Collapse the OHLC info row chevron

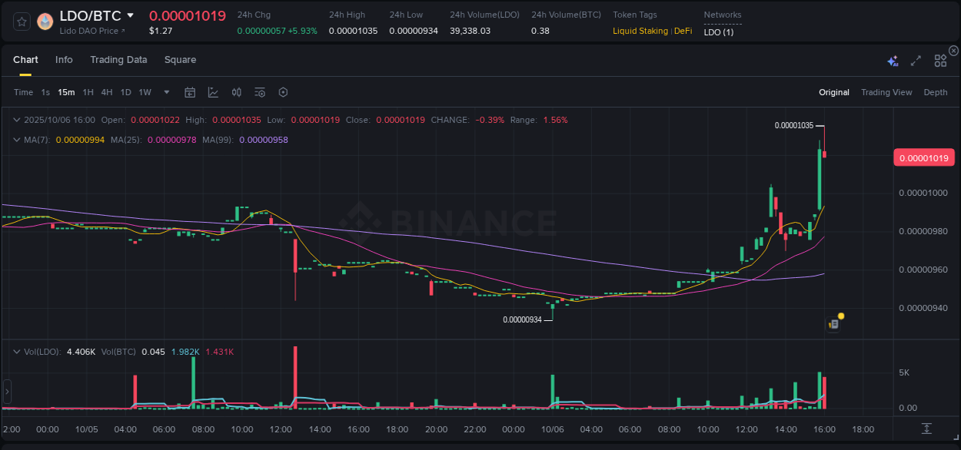(x=17, y=120)
